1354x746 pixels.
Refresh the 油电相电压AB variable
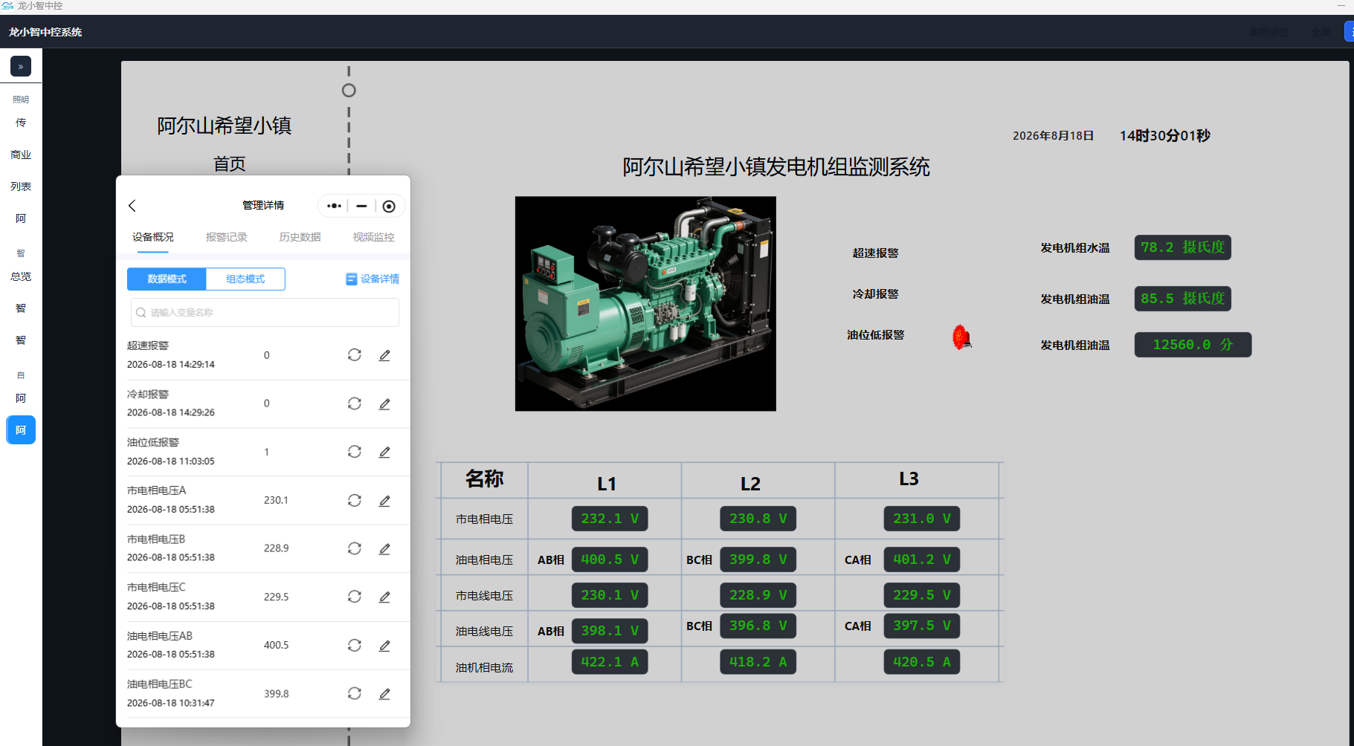(355, 645)
